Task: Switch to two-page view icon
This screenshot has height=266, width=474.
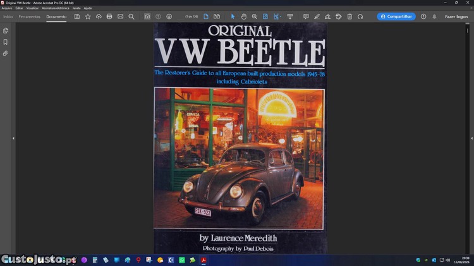Action: 217,16
